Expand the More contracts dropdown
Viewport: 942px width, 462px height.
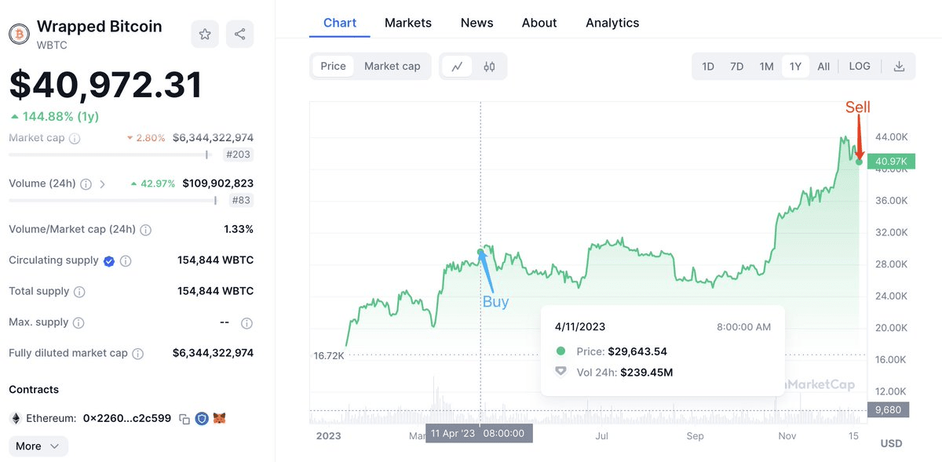click(38, 446)
